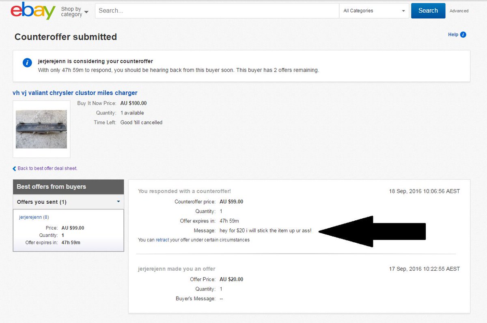This screenshot has width=487, height=323.
Task: Click 'jerjerejenn made you an offer' heading
Action: click(177, 269)
